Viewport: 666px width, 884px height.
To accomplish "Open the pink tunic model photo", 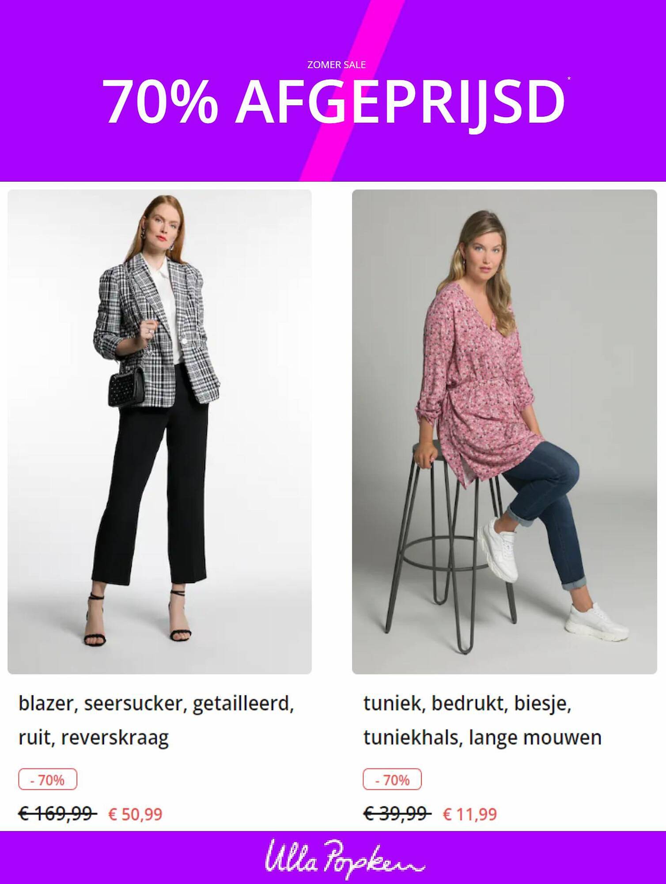I will (504, 432).
